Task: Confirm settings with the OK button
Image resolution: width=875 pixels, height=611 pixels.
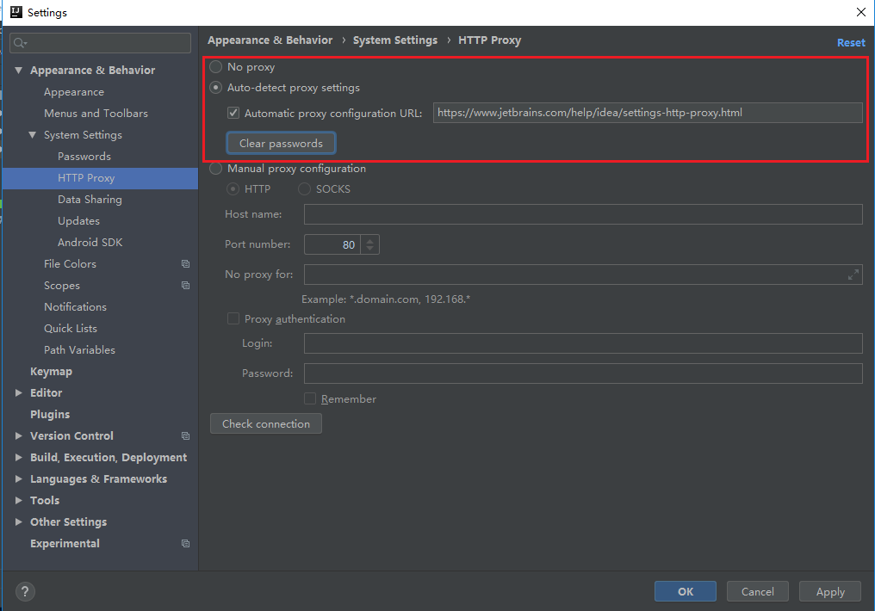Action: pos(686,591)
